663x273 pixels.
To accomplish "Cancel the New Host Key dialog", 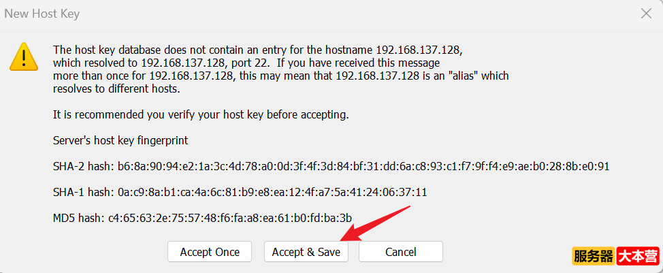I will point(400,252).
